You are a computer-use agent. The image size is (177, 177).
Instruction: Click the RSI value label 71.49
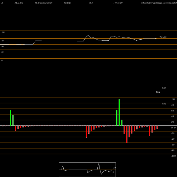pos(163,37)
